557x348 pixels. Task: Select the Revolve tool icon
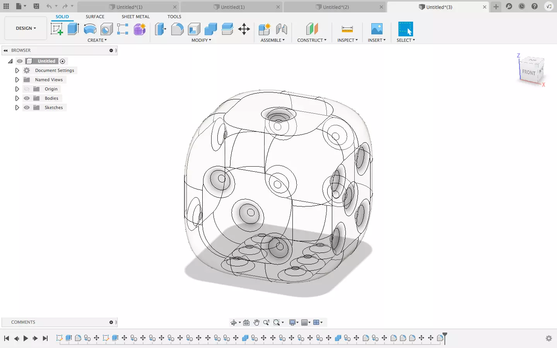click(x=90, y=29)
